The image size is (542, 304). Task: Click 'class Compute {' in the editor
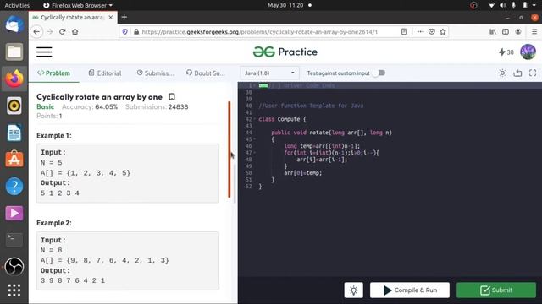[282, 119]
